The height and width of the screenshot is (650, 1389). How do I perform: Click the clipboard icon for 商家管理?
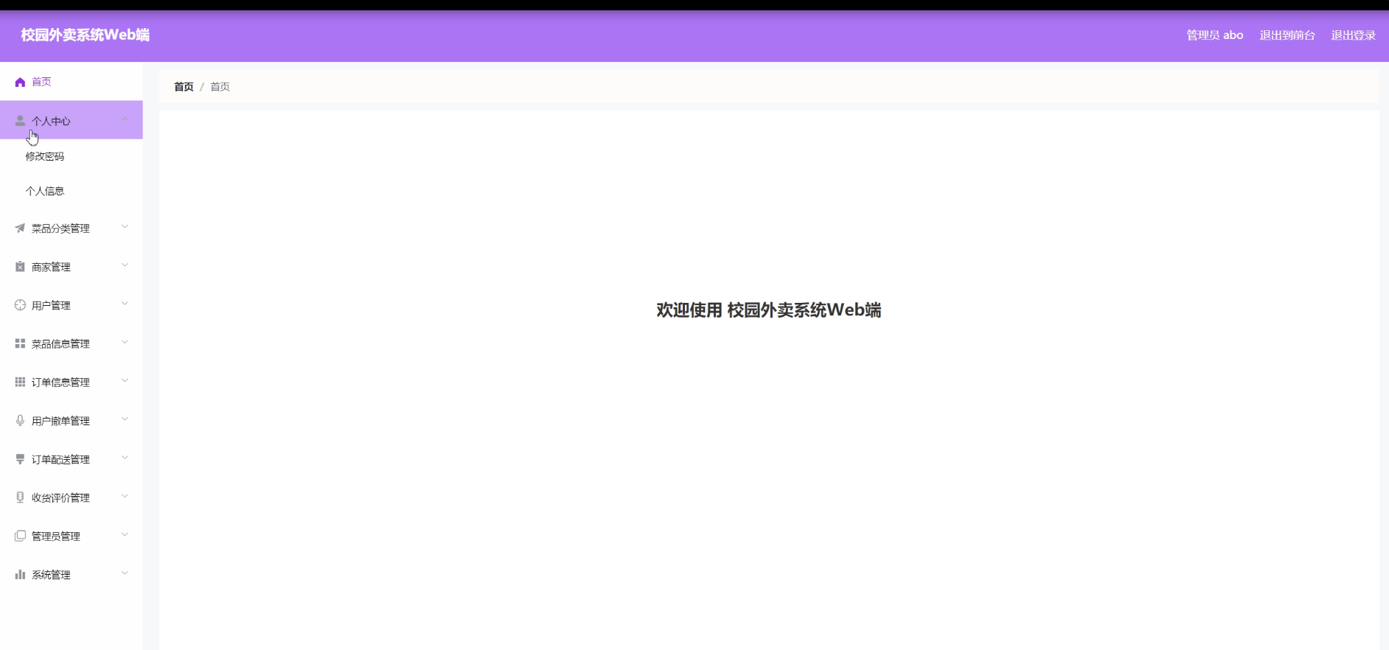(20, 267)
